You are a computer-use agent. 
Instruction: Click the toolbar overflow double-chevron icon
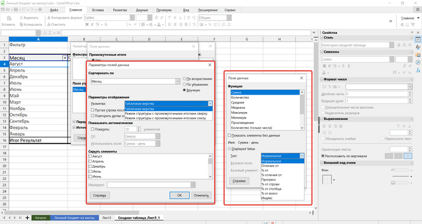pos(391,21)
